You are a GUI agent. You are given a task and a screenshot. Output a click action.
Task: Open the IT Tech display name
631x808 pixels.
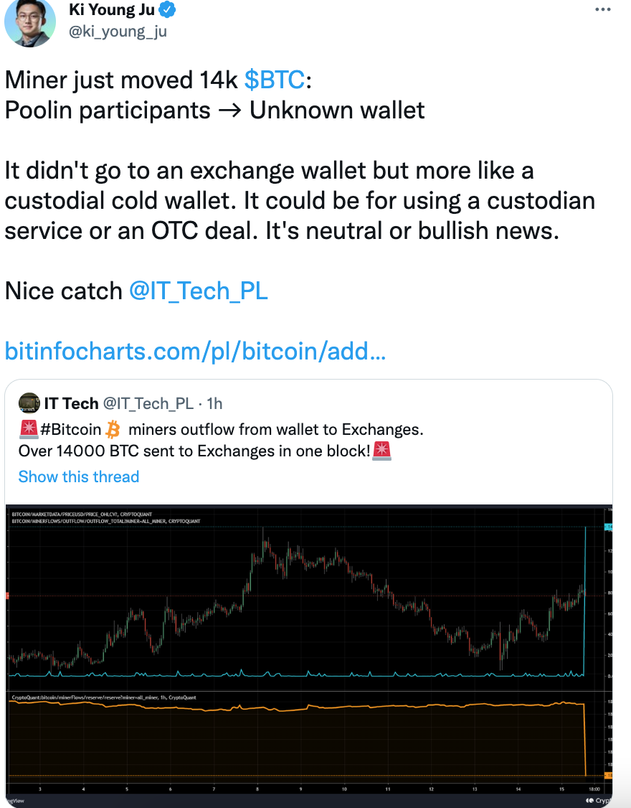point(71,403)
